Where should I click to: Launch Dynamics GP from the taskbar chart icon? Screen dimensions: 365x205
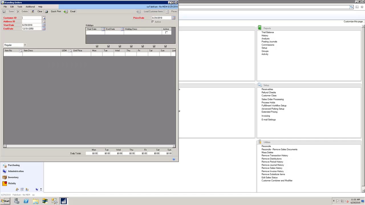tap(63, 201)
